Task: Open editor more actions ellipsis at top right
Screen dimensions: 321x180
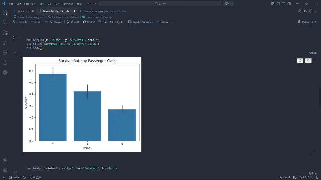Action: (x=316, y=11)
